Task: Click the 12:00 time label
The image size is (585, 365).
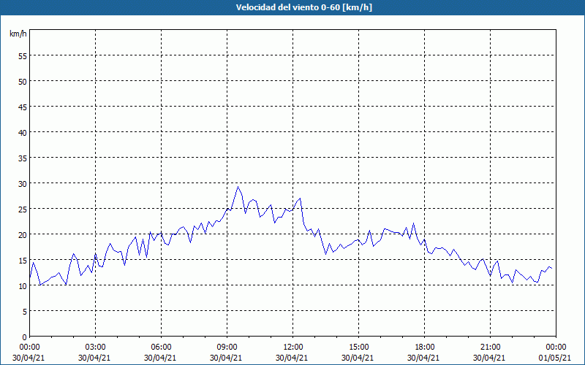Action: 292,347
